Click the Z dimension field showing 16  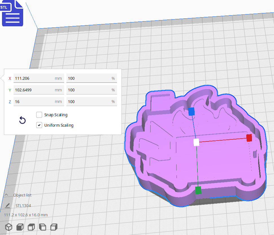point(39,101)
